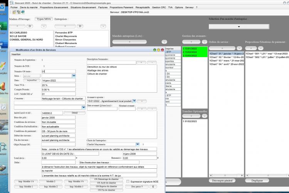
Task: Click the Imp. Modèle 2 button
Action: (51, 186)
